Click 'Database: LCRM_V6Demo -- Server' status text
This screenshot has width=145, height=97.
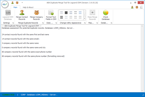click(42, 95)
